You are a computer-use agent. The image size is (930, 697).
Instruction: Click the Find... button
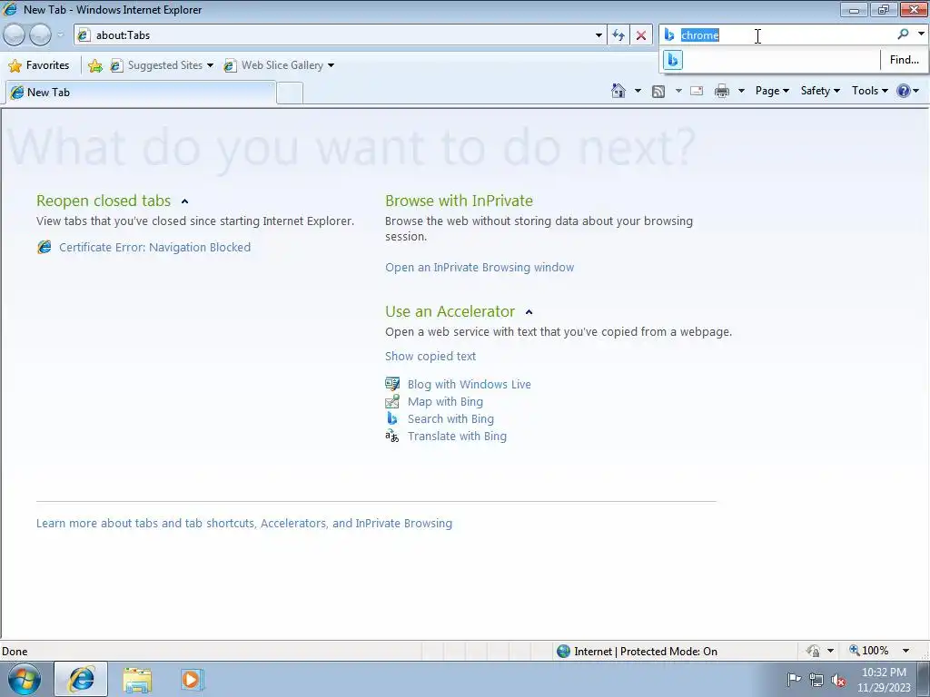(904, 59)
